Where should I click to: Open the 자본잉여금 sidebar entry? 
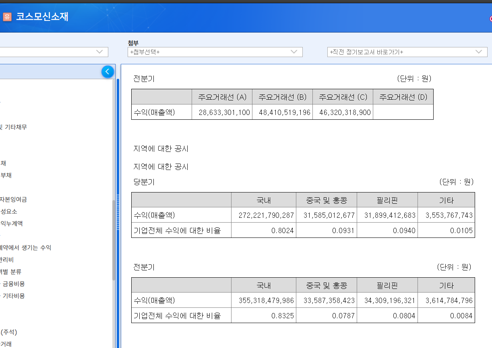[14, 199]
